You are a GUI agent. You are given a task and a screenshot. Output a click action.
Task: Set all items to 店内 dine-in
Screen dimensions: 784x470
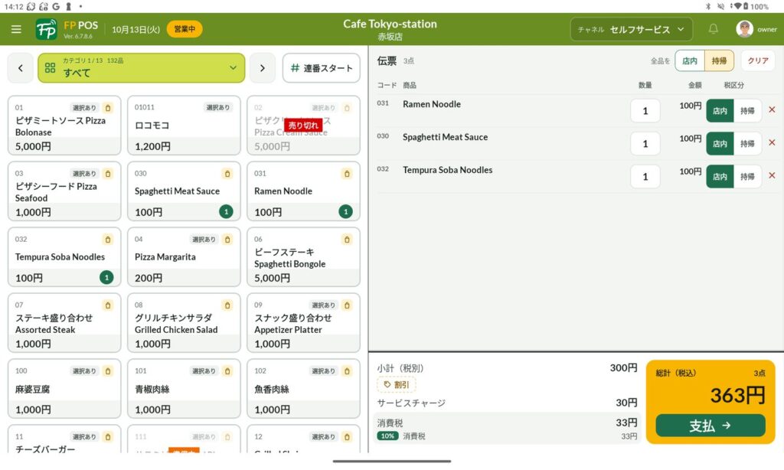690,60
